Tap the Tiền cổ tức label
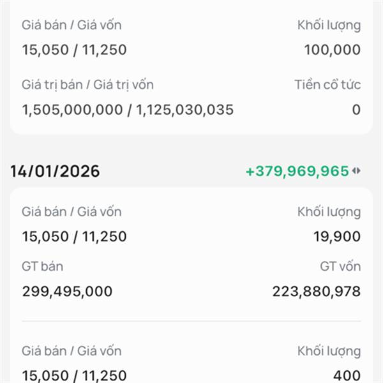Viewport: 383px width, 383px height. (327, 84)
